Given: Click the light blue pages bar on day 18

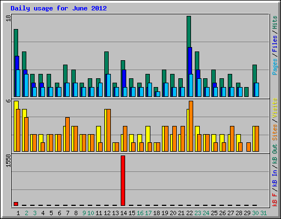Looking at the screenshot, I should pos(158,94).
